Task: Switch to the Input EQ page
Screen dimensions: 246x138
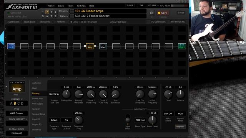Action: [x=36, y=119]
